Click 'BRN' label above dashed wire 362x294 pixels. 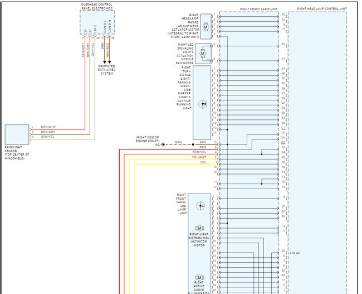(178, 142)
